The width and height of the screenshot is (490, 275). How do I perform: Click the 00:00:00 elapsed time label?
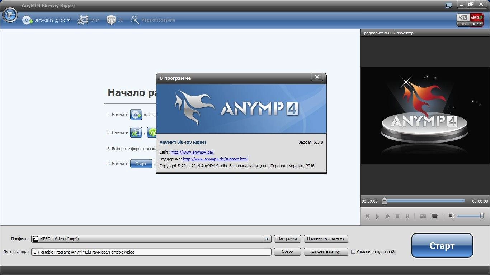coord(369,201)
